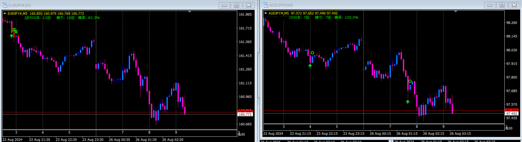Image resolution: width=522 pixels, height=142 pixels.
Task: Open the EURJPY chart yellow dropdown triangle
Action: (x=5, y=14)
